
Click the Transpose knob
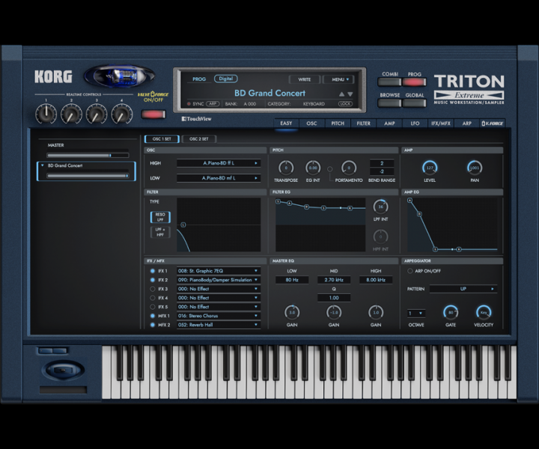(x=286, y=168)
